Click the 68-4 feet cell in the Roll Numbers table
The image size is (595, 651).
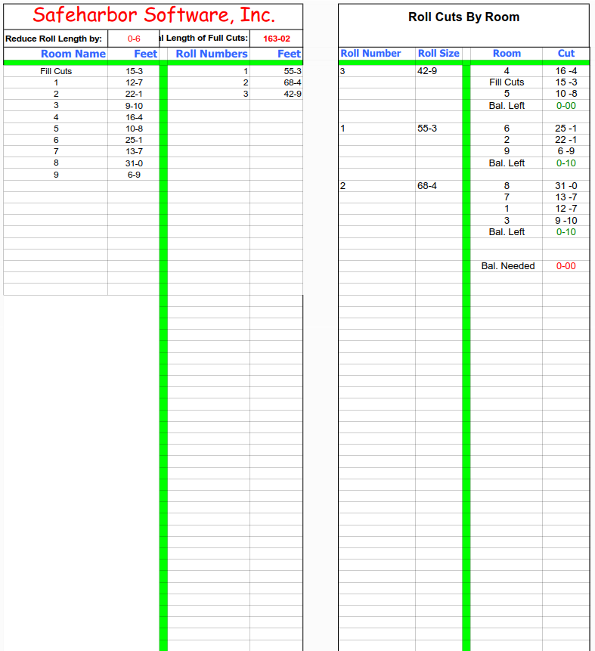click(292, 82)
